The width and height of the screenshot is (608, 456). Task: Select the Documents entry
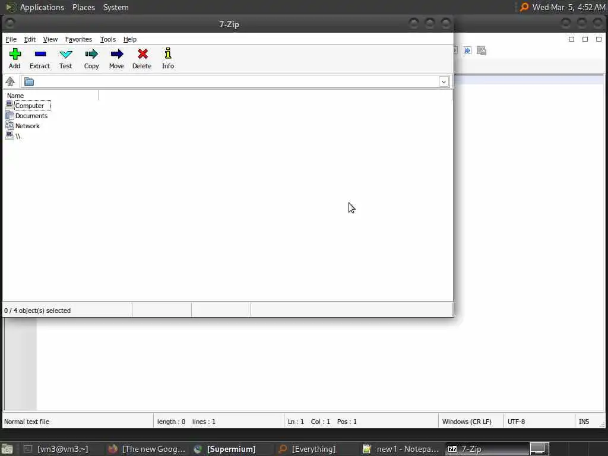click(31, 116)
